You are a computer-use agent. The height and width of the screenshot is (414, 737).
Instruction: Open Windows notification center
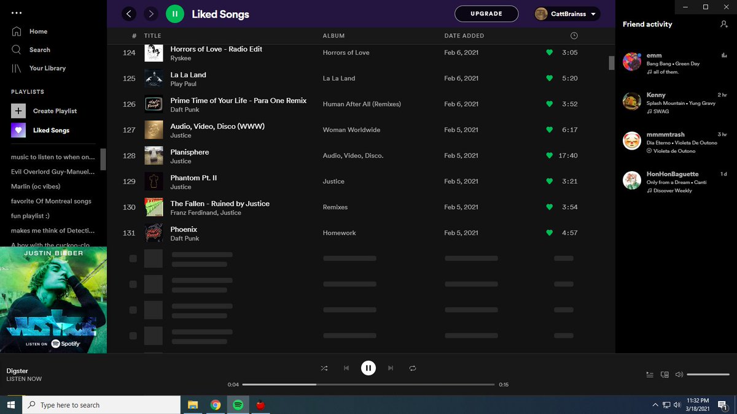pos(723,405)
